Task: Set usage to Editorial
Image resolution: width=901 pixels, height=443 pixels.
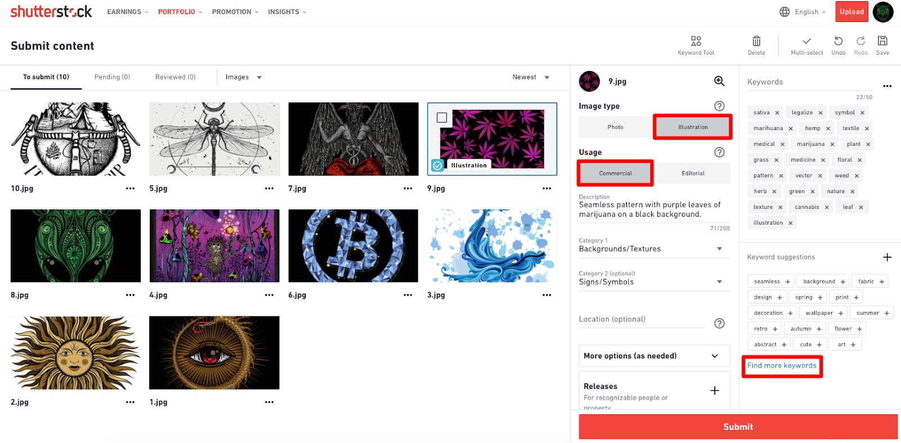Action: point(693,173)
